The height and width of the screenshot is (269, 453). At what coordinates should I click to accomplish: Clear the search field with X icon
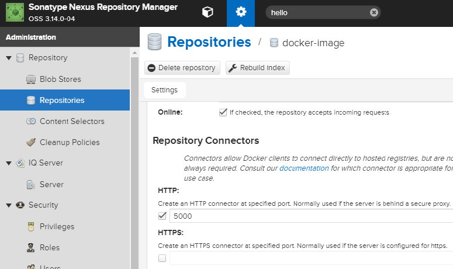click(374, 12)
